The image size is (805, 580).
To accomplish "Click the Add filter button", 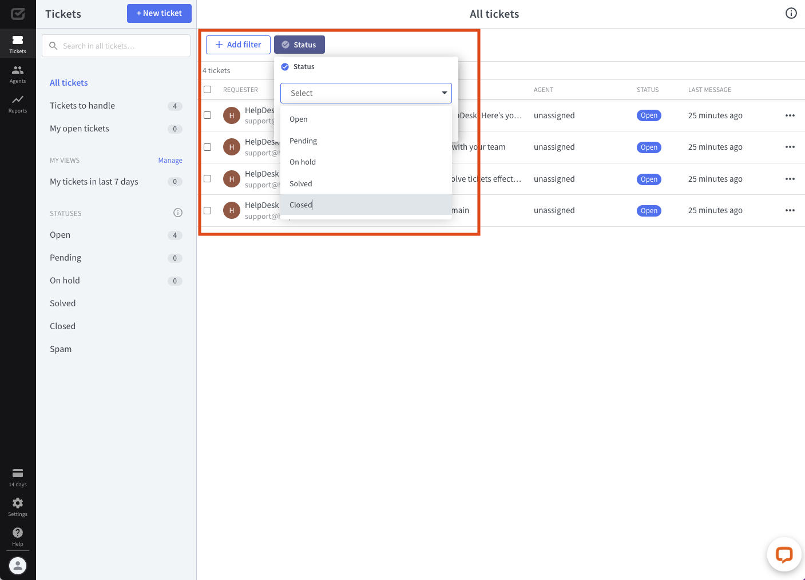I will [x=238, y=45].
